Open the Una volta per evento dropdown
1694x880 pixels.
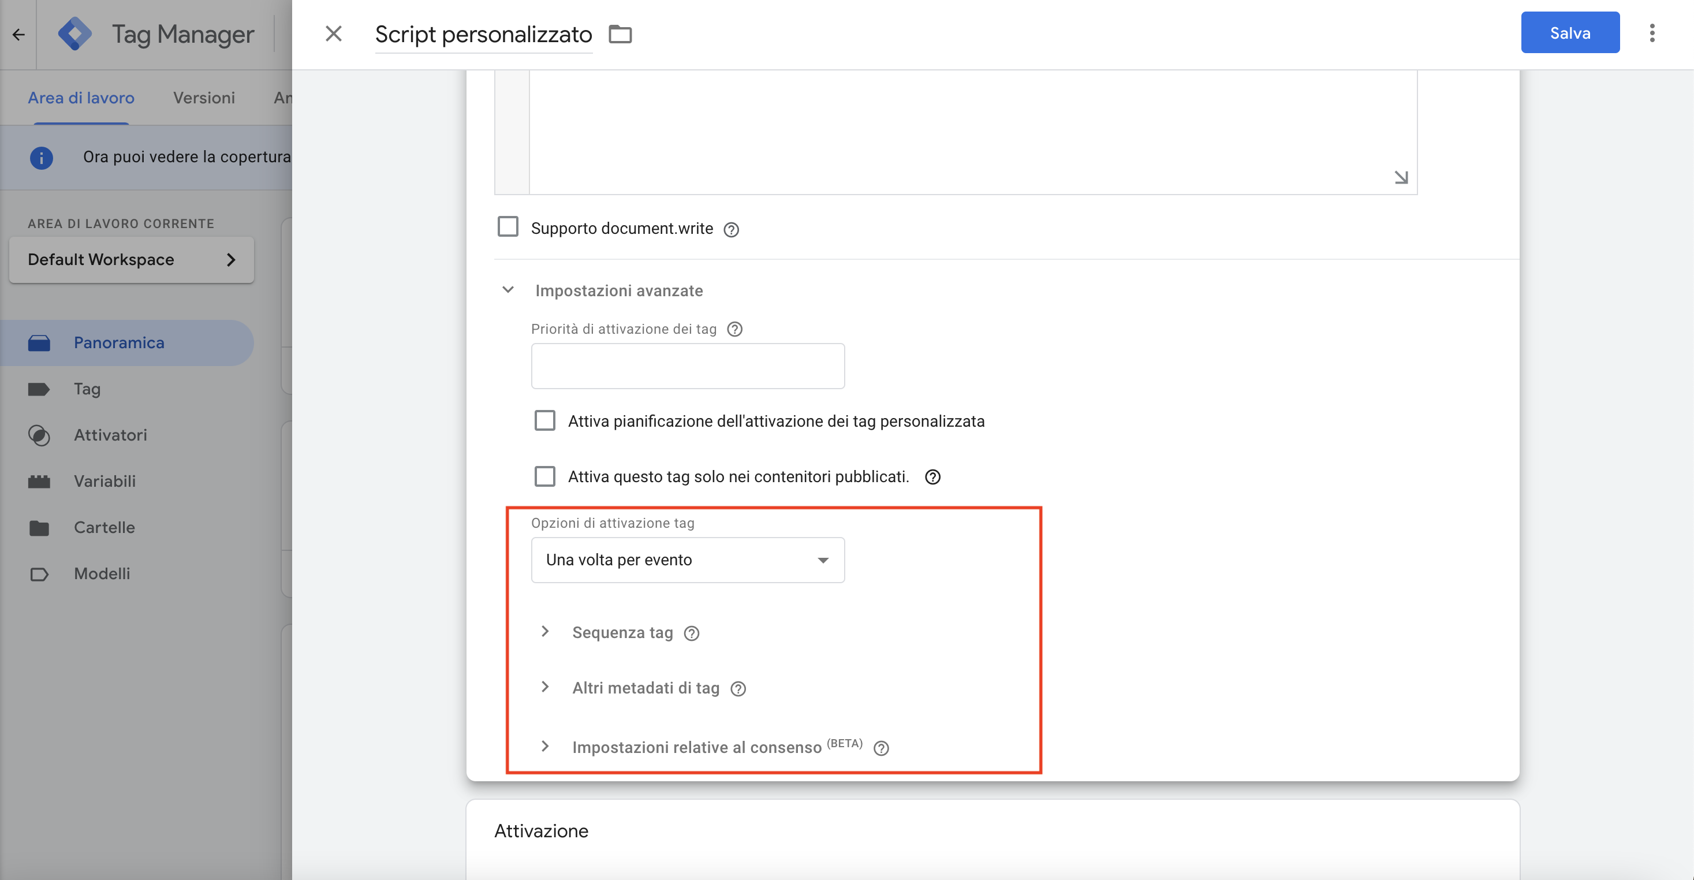coord(688,560)
